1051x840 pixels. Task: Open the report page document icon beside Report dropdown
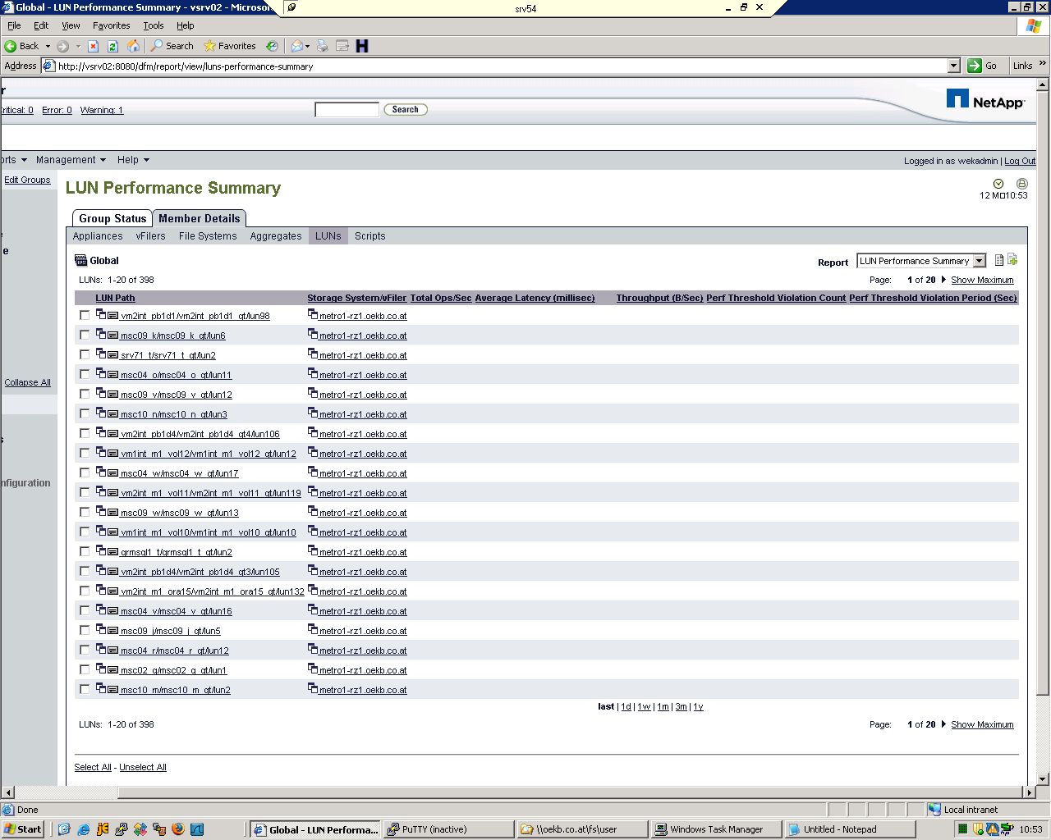(x=999, y=260)
